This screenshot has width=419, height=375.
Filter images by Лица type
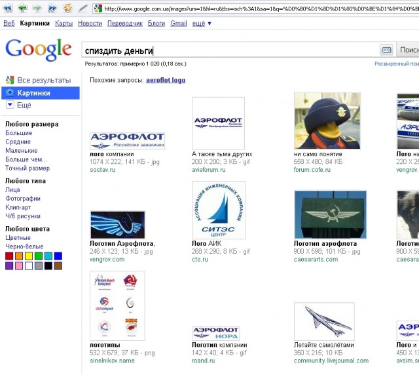coord(12,189)
